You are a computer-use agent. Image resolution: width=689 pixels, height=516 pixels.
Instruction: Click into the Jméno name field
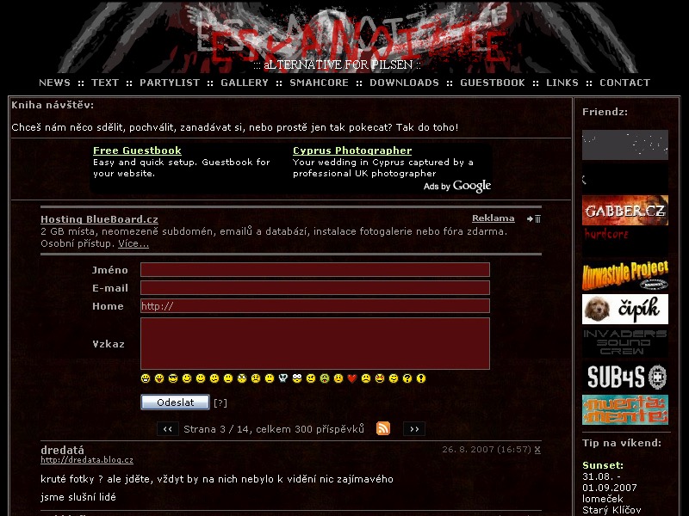(x=314, y=270)
